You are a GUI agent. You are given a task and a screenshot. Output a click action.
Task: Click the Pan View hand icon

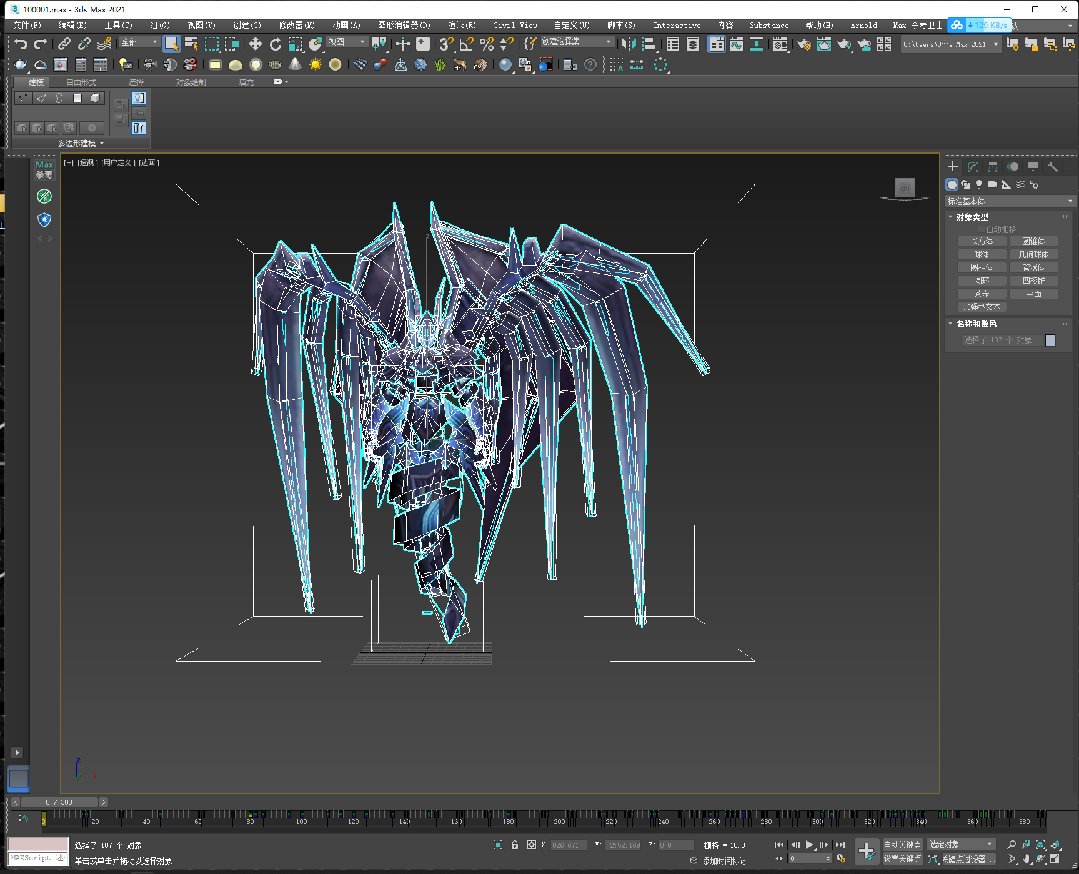tap(1026, 859)
